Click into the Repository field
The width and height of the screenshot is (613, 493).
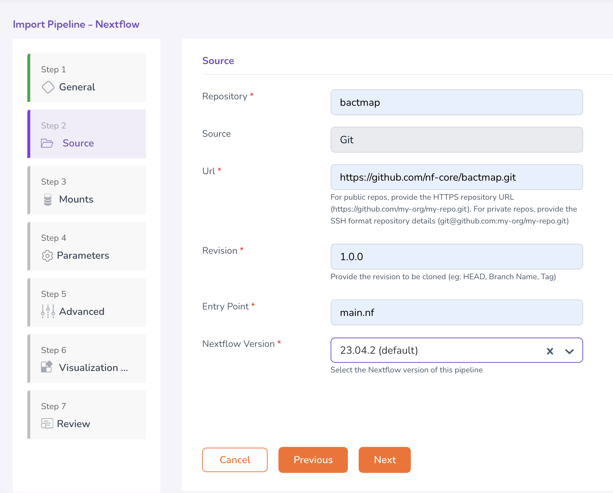(x=457, y=103)
